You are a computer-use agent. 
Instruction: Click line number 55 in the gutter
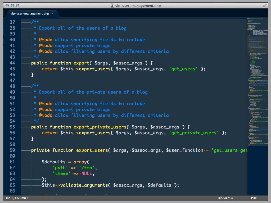[x=12, y=127]
